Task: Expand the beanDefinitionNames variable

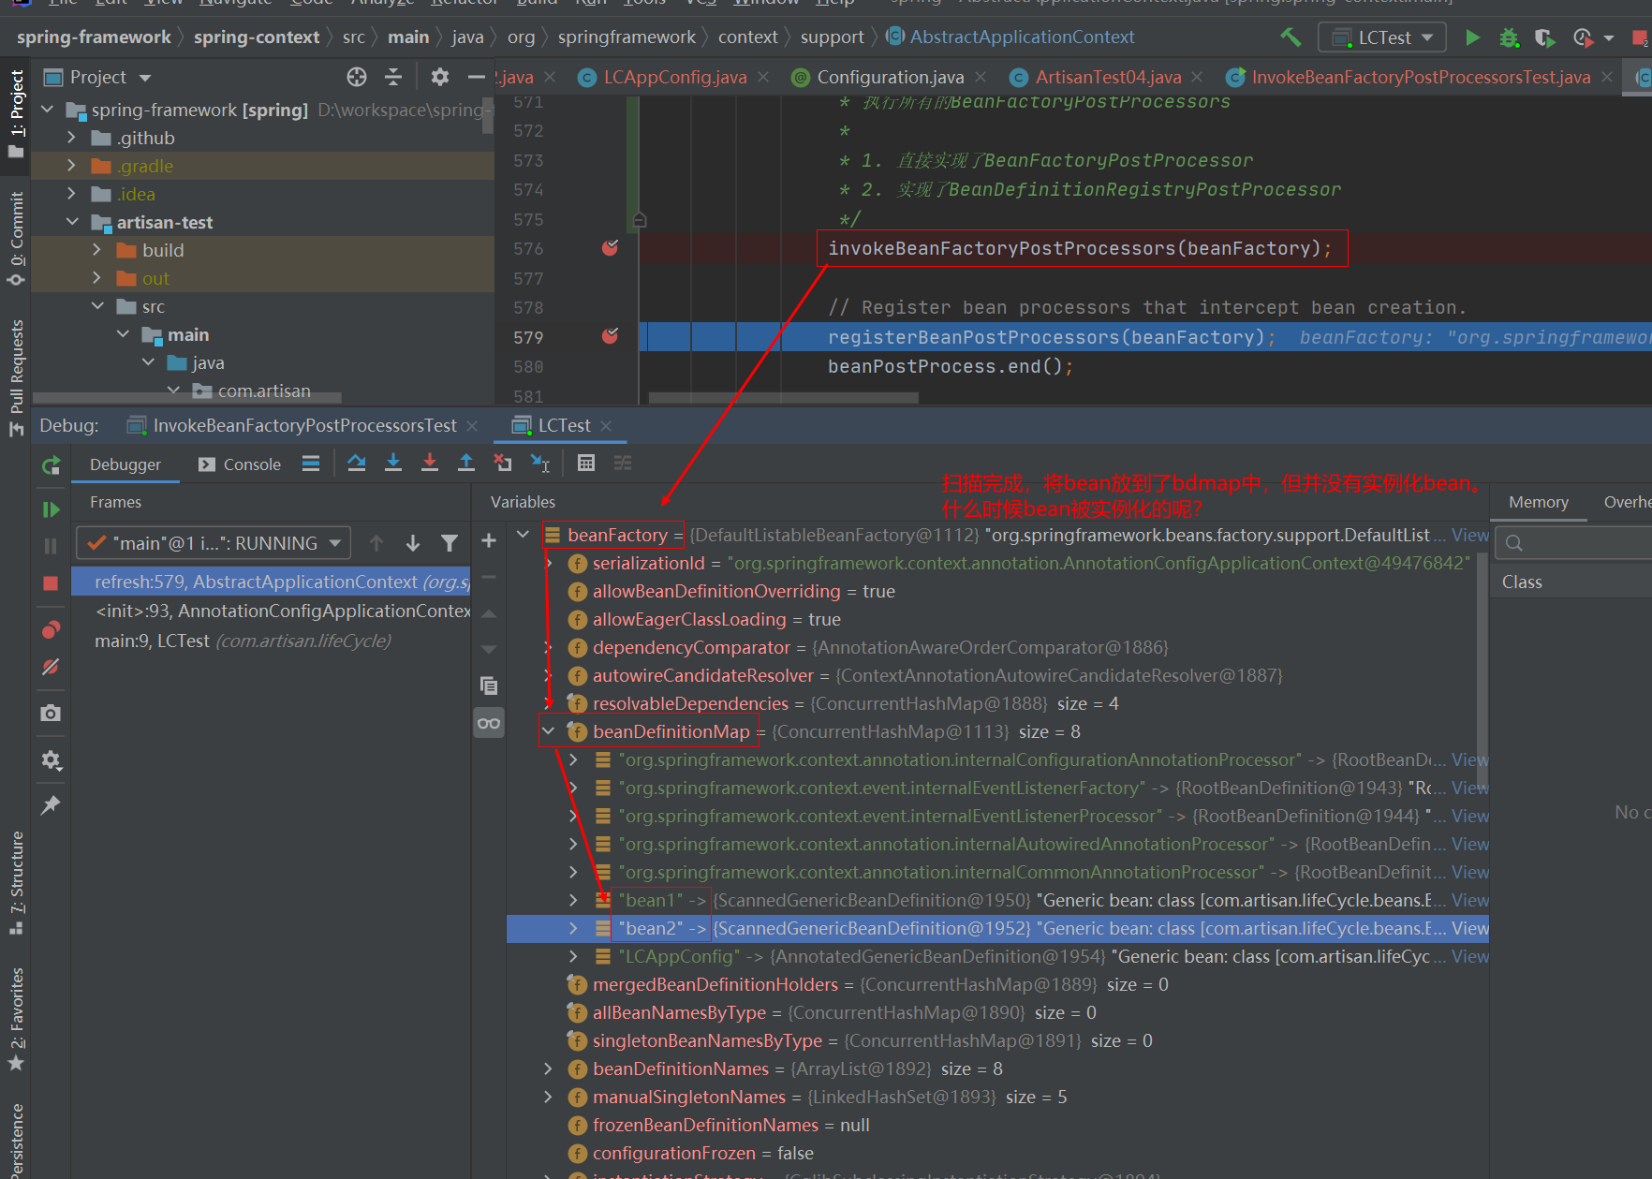Action: point(549,1068)
